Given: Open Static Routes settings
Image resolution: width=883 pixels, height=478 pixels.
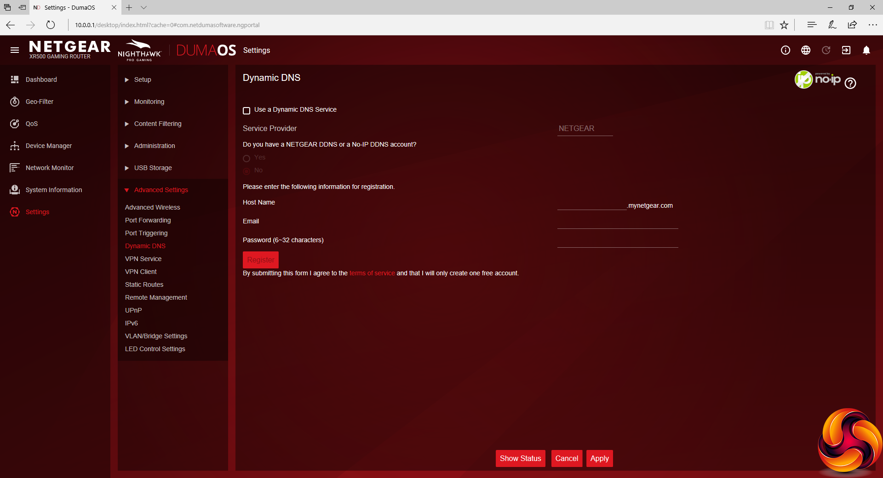Looking at the screenshot, I should point(144,285).
